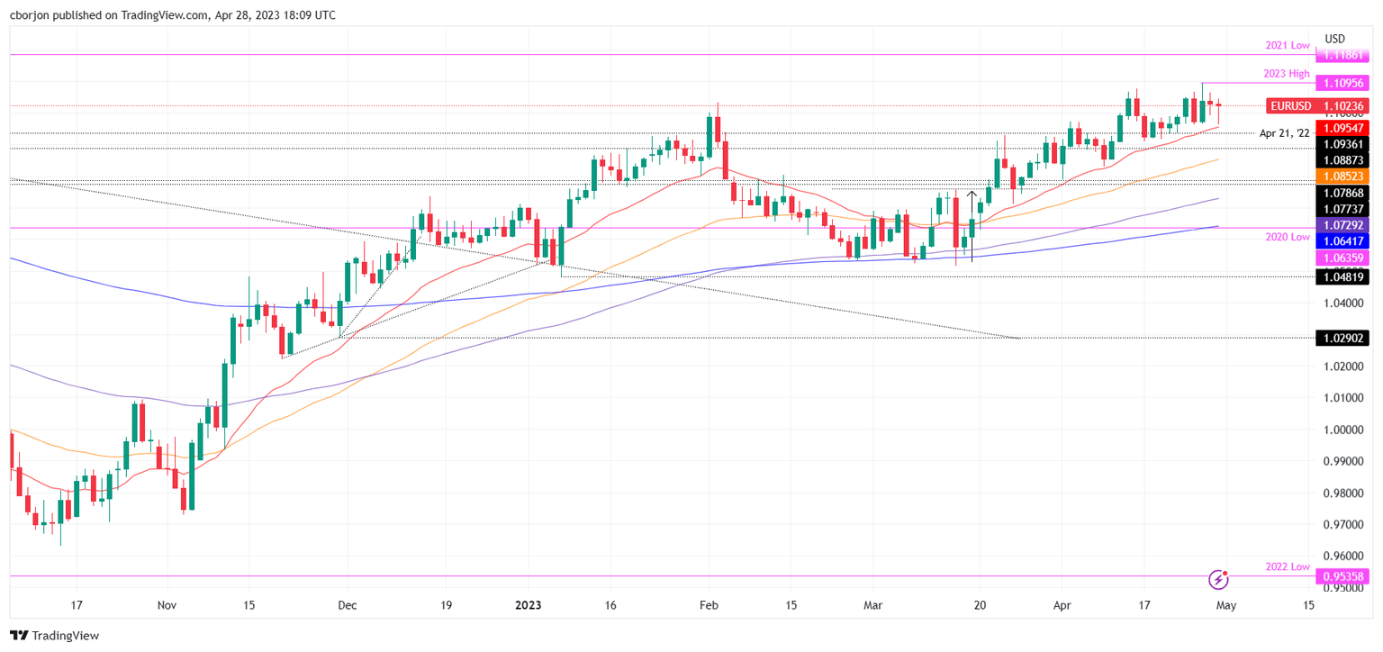Viewport: 1383px width, 652px height.
Task: Expand the red resistance label 1.09547
Action: coord(1342,129)
